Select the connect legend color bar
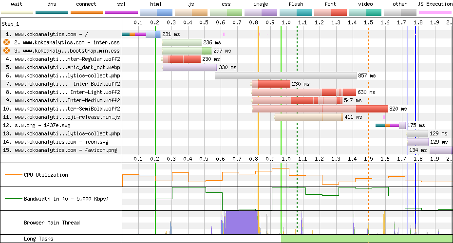The image size is (453, 243). pyautogui.click(x=87, y=13)
